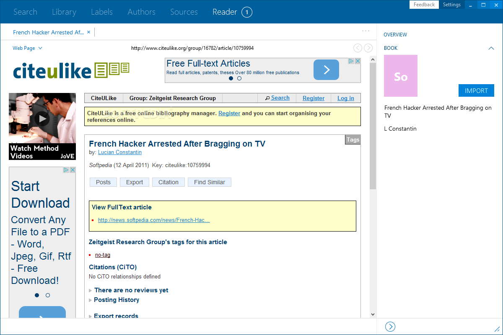
Task: Collapse the BOOK section chevron
Action: (x=491, y=48)
